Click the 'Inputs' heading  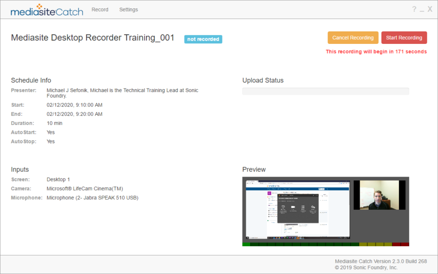point(20,169)
